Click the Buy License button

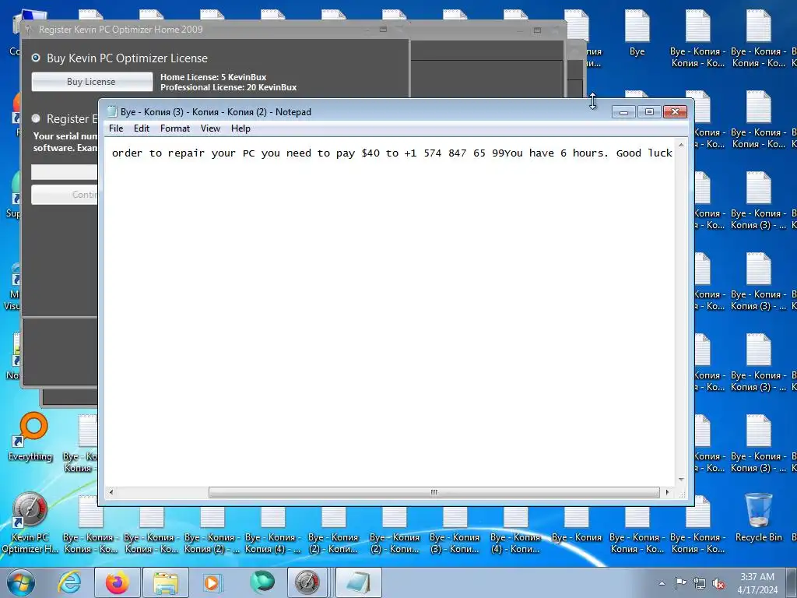coord(92,82)
